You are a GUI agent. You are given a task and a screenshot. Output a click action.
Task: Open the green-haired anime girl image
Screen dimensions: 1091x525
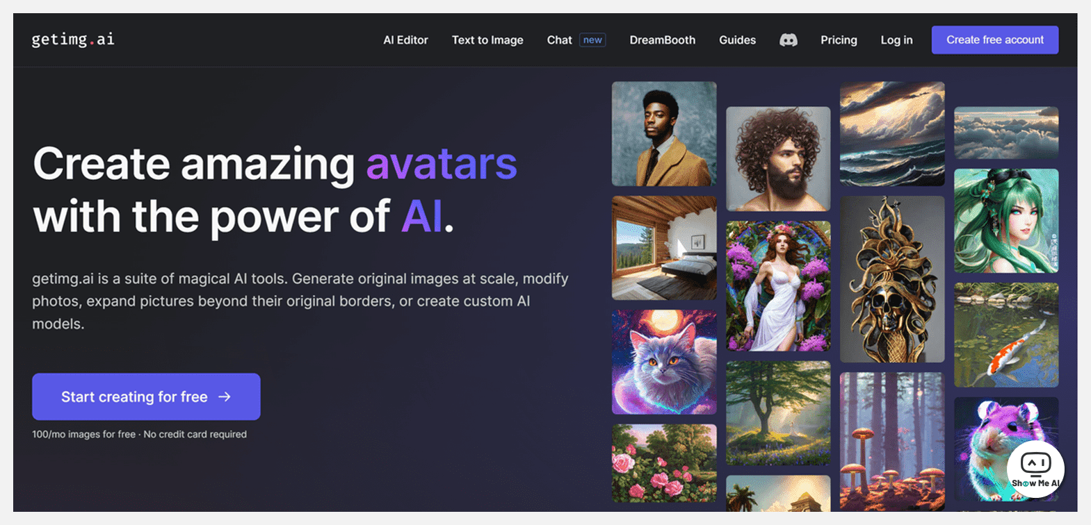(x=1006, y=221)
